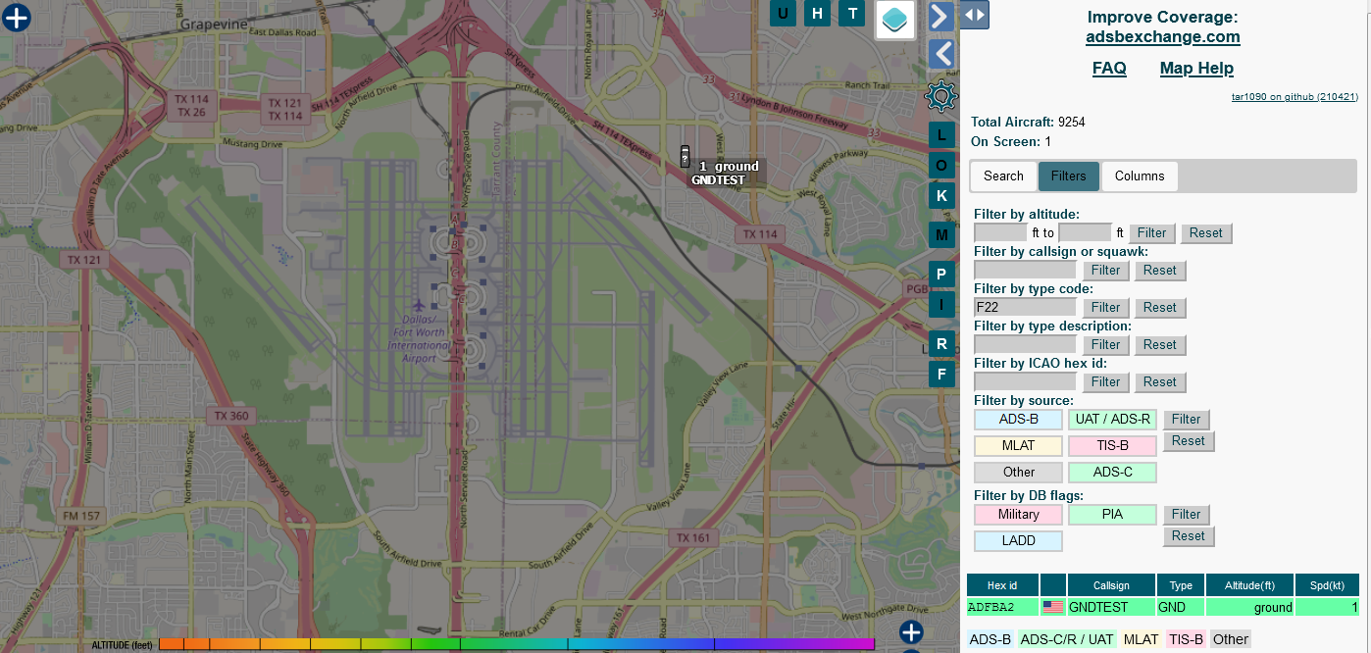This screenshot has width=1371, height=653.
Task: Select the Filters tab
Action: pyautogui.click(x=1068, y=176)
